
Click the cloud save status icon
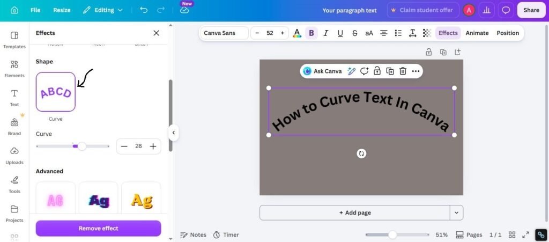[x=184, y=10]
